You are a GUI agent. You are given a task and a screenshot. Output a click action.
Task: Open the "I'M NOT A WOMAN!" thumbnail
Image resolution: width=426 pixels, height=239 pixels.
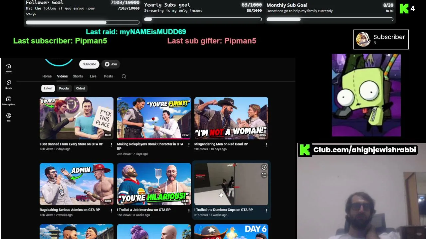(x=231, y=118)
